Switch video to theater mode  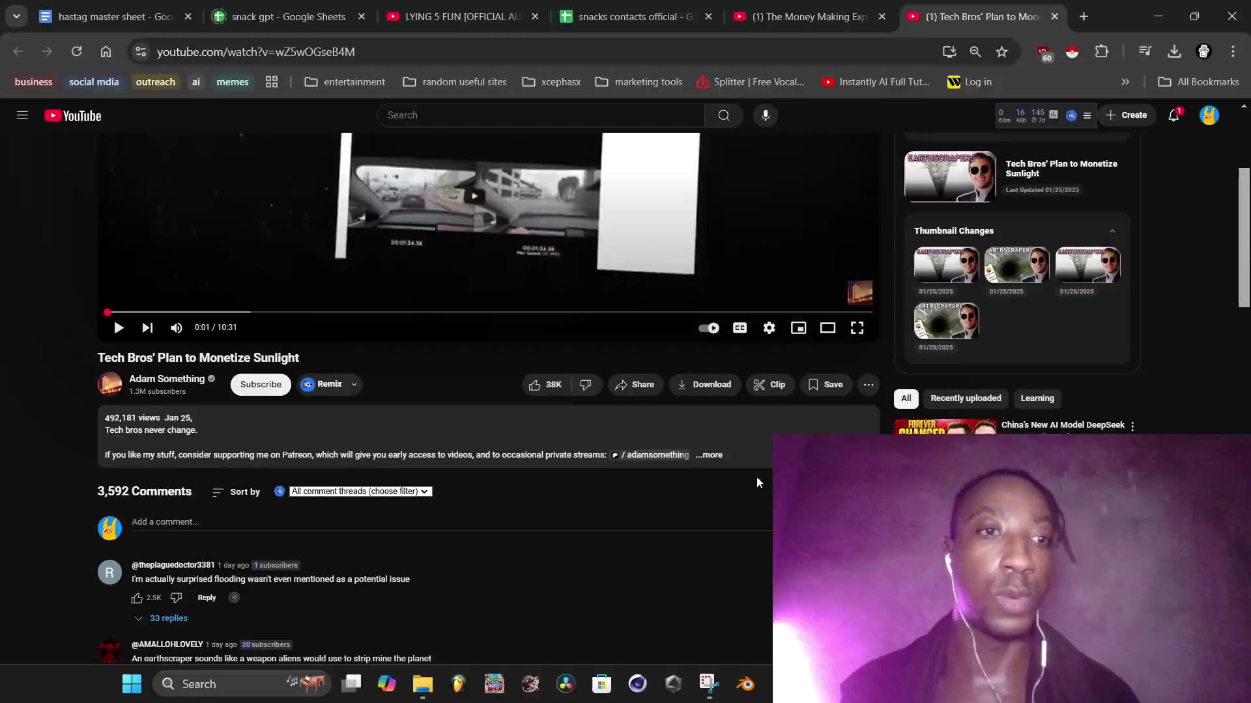[827, 328]
